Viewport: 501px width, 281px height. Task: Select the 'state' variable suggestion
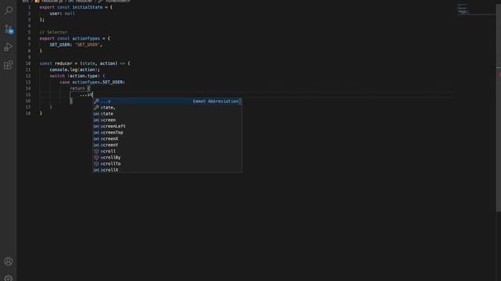[167, 114]
